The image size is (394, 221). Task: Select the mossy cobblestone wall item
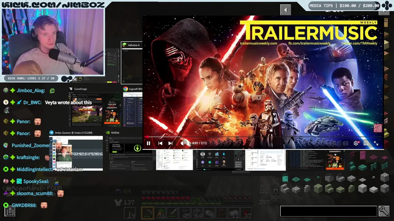[x=352, y=188]
